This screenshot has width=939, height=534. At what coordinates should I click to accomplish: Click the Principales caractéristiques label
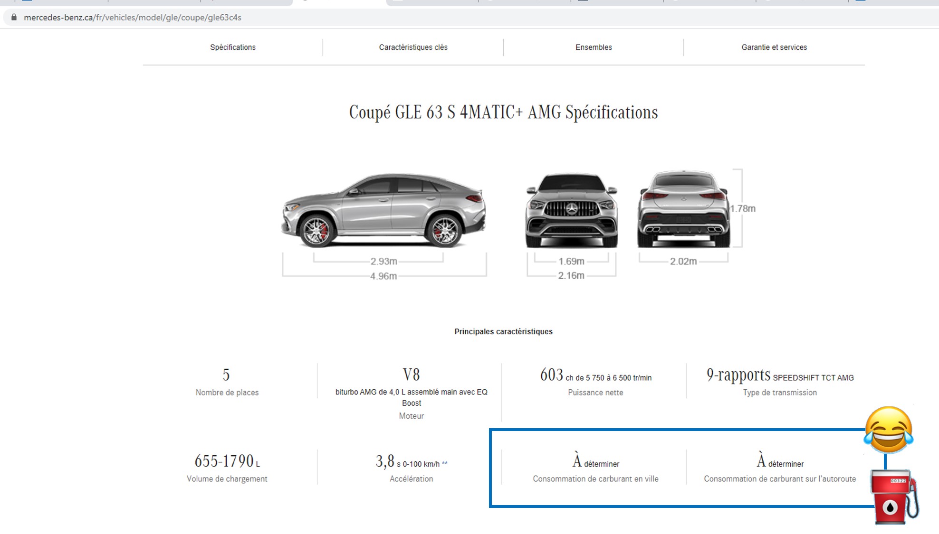[x=503, y=331]
